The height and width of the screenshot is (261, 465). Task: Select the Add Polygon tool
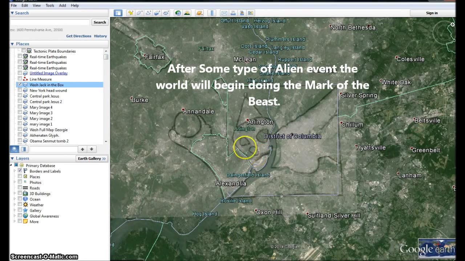[x=139, y=13]
